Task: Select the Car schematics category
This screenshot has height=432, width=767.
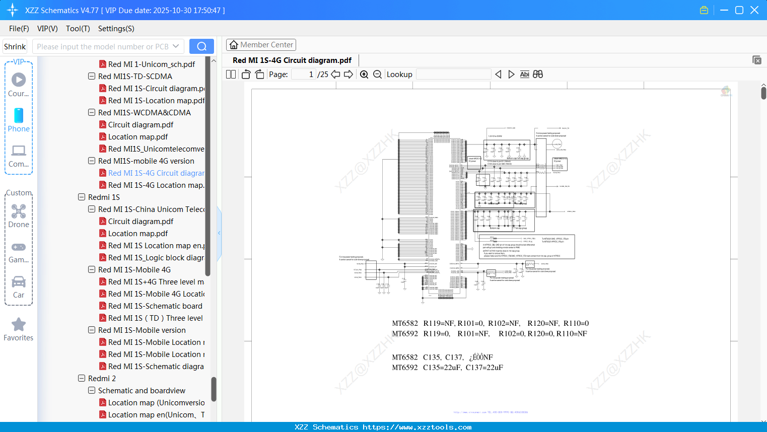Action: pos(19,282)
